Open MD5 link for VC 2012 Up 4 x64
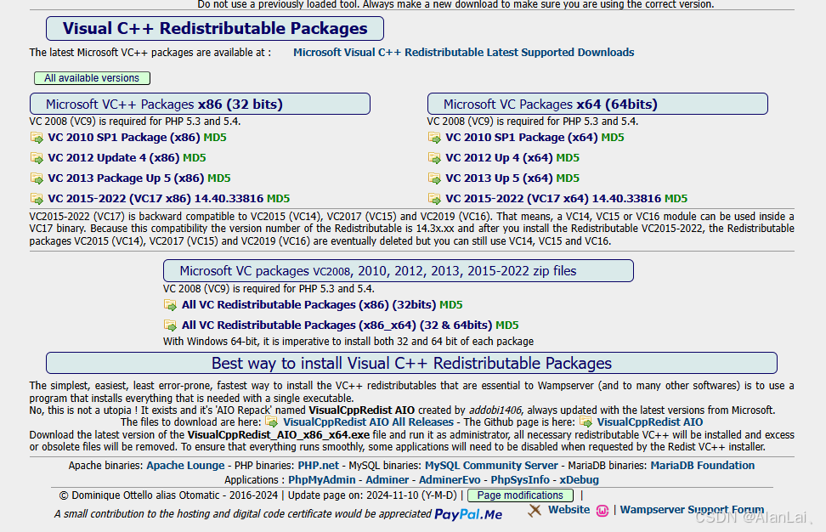Viewport: 826px width, 532px height. [568, 158]
